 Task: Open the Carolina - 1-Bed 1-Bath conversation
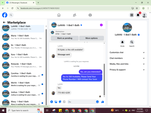coord(23,75)
